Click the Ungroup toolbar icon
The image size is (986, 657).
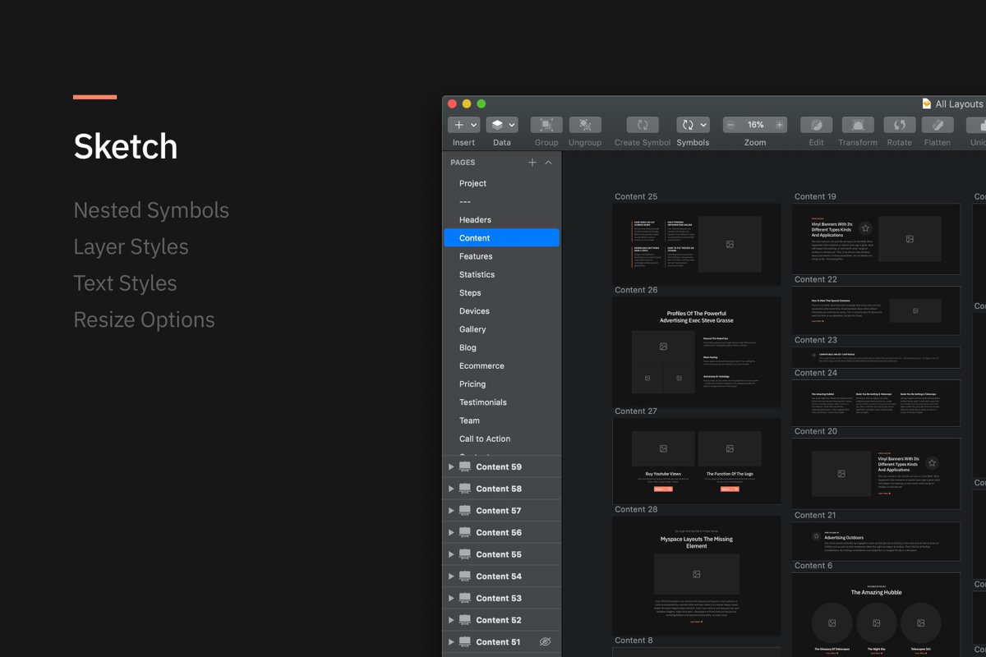(x=585, y=125)
